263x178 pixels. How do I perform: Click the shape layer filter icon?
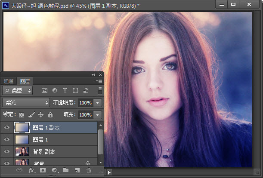(x=75, y=91)
